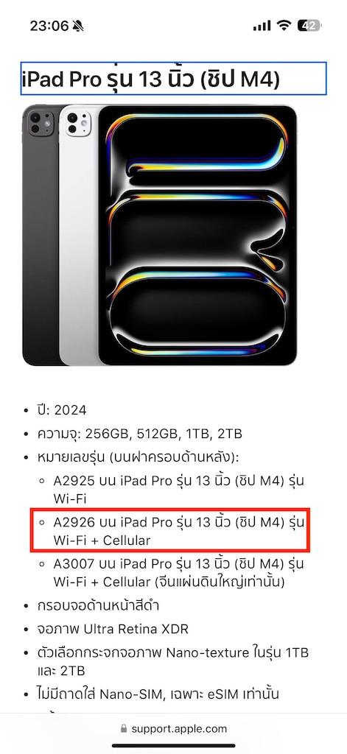Image resolution: width=347 pixels, height=754 pixels.
Task: Tap the 23:06 clock in status bar
Action: pyautogui.click(x=49, y=26)
